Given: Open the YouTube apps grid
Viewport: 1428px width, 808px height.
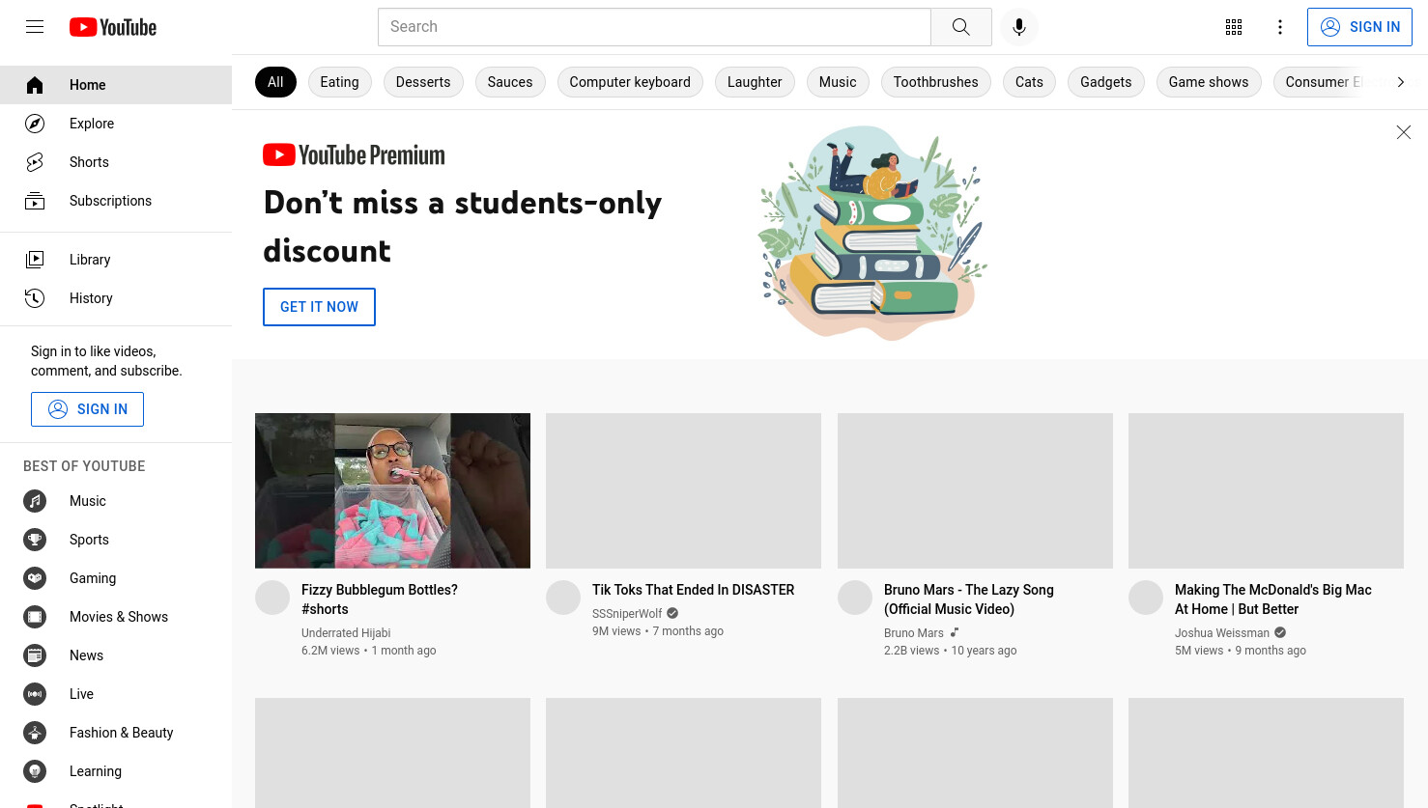Looking at the screenshot, I should pyautogui.click(x=1234, y=27).
